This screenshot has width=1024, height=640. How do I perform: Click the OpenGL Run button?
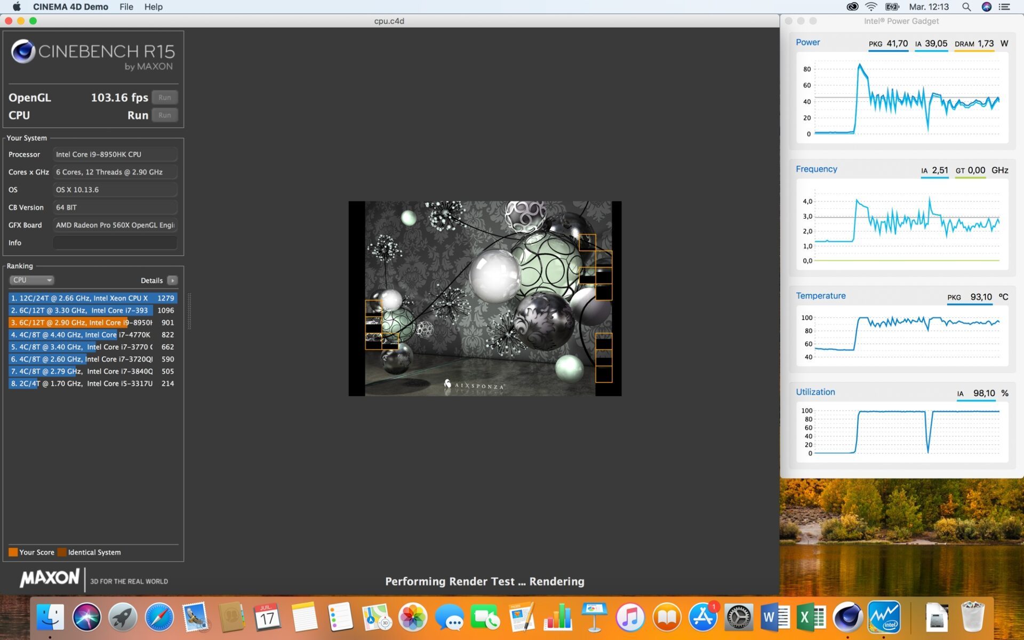(165, 98)
